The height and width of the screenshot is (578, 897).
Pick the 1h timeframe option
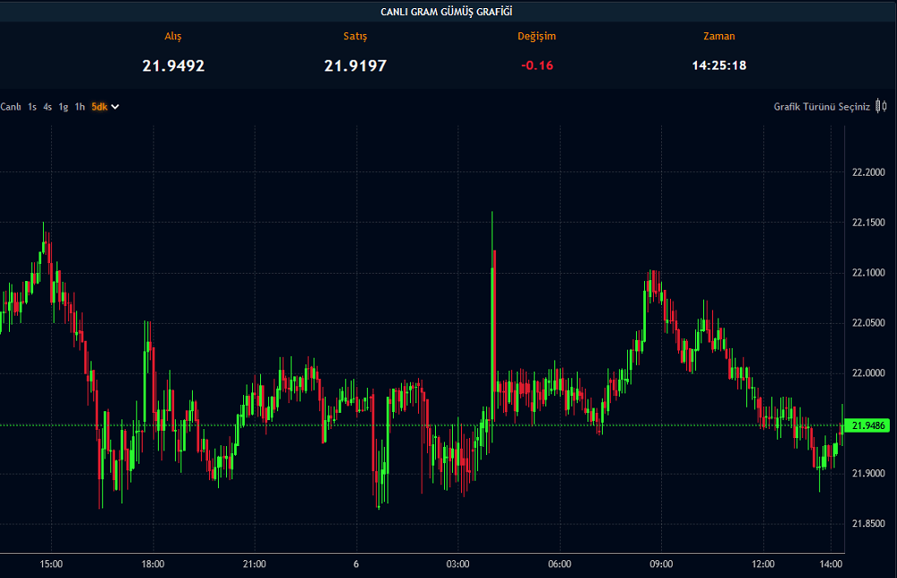coord(80,107)
